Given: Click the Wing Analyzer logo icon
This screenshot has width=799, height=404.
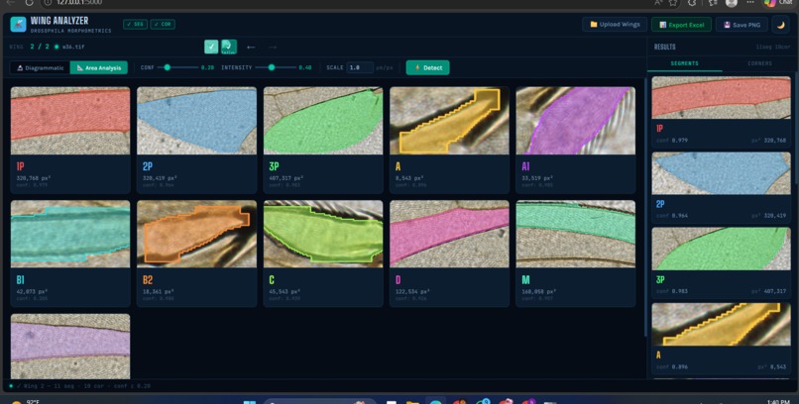Looking at the screenshot, I should [x=18, y=24].
